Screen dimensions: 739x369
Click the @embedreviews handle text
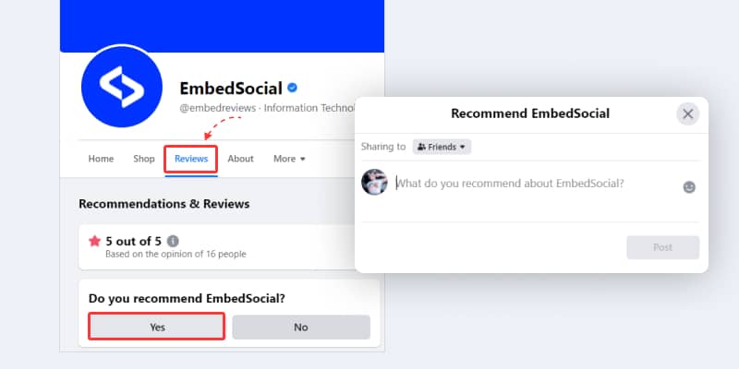(x=217, y=108)
